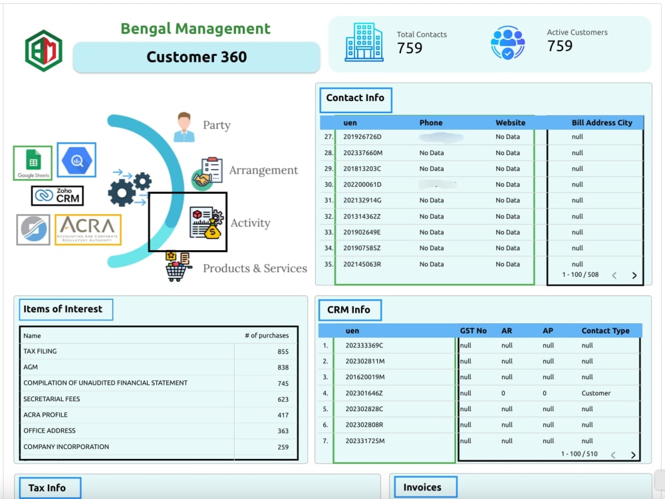Click uen 201620019M in CRM Info
The height and width of the screenshot is (499, 665).
click(364, 377)
